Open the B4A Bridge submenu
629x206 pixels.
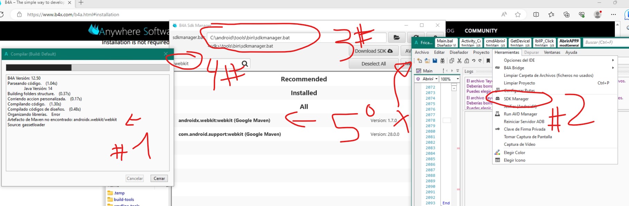(x=555, y=68)
